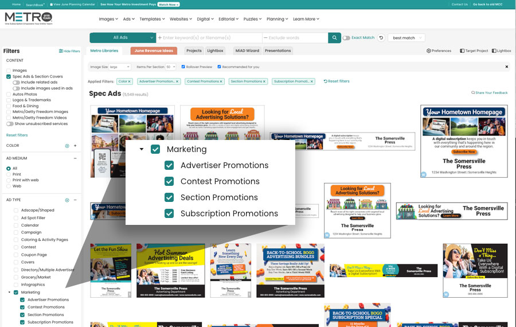The image size is (516, 327).
Task: Close the image options bar with X
Action: (506, 67)
